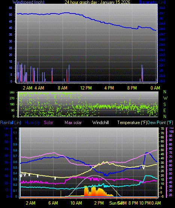Click the 30.2 barometer axis value
The height and width of the screenshot is (208, 175).
pos(162,8)
